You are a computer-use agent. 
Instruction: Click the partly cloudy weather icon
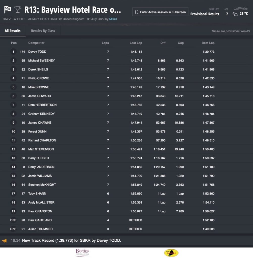[x=235, y=14]
